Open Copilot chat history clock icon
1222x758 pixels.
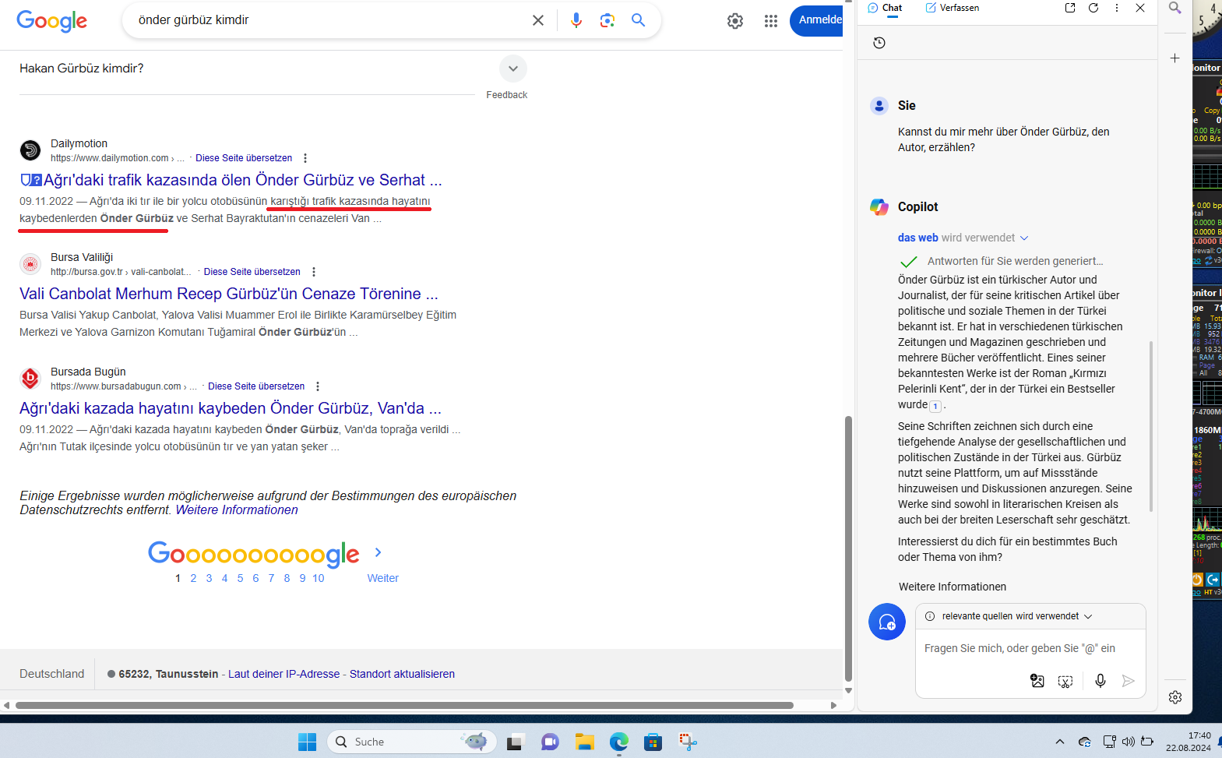click(879, 43)
